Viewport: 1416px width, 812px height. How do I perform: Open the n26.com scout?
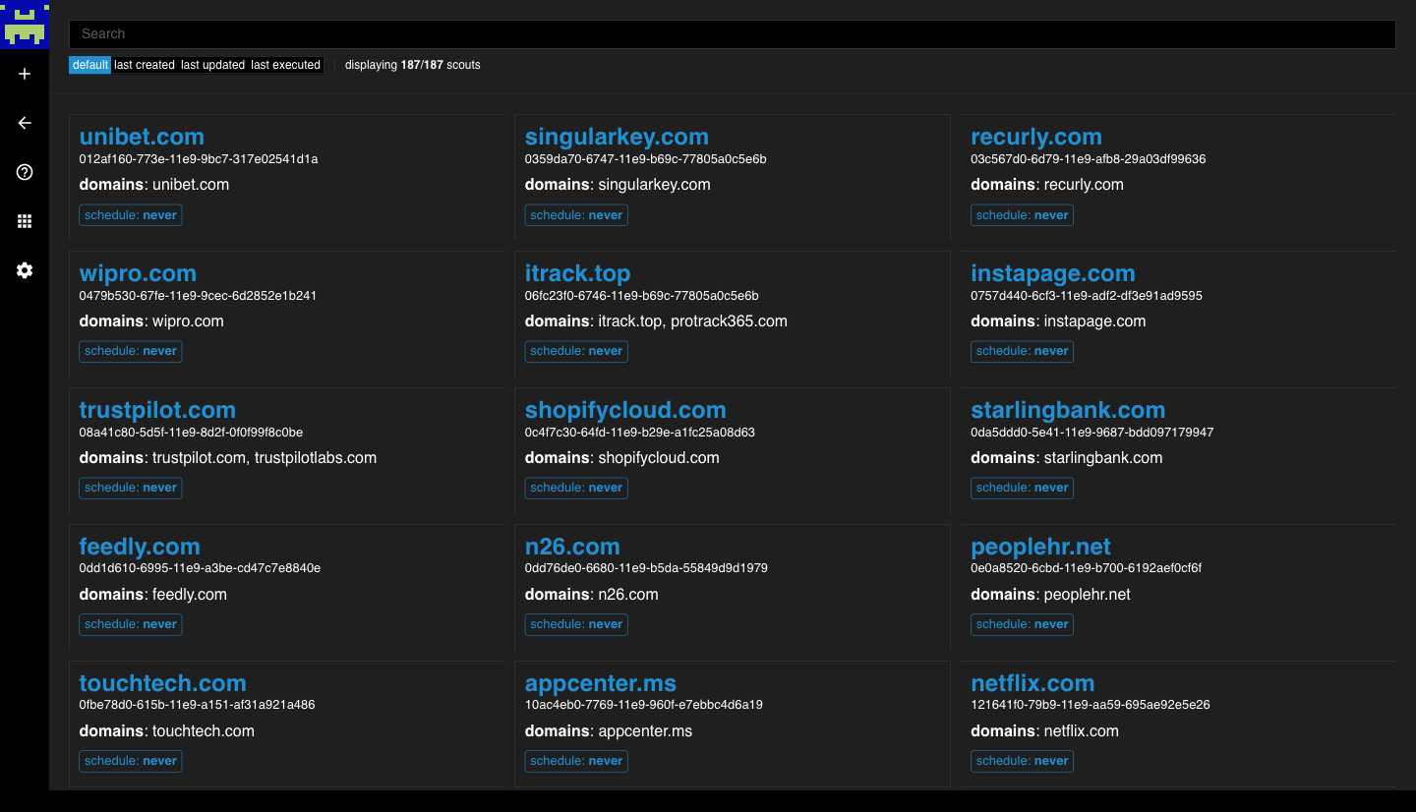572,547
